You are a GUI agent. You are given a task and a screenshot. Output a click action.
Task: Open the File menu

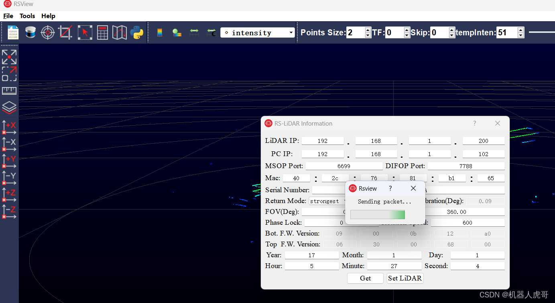tap(8, 16)
